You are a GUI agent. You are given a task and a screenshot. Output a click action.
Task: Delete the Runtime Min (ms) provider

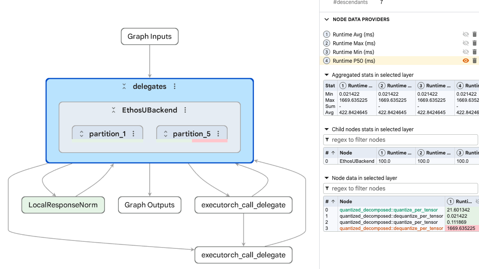(475, 52)
